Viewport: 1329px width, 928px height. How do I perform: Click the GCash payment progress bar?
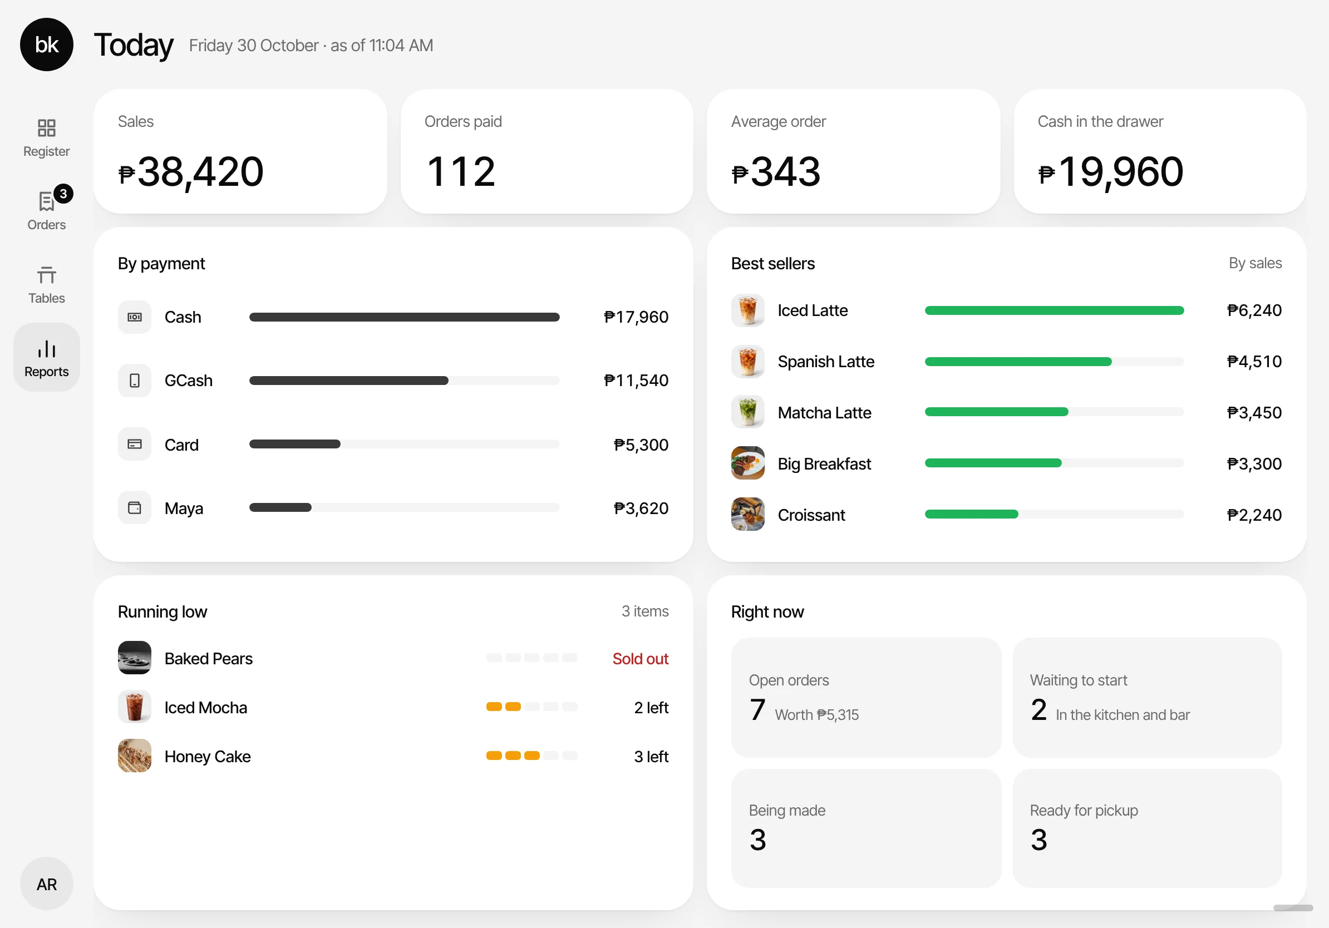(404, 381)
